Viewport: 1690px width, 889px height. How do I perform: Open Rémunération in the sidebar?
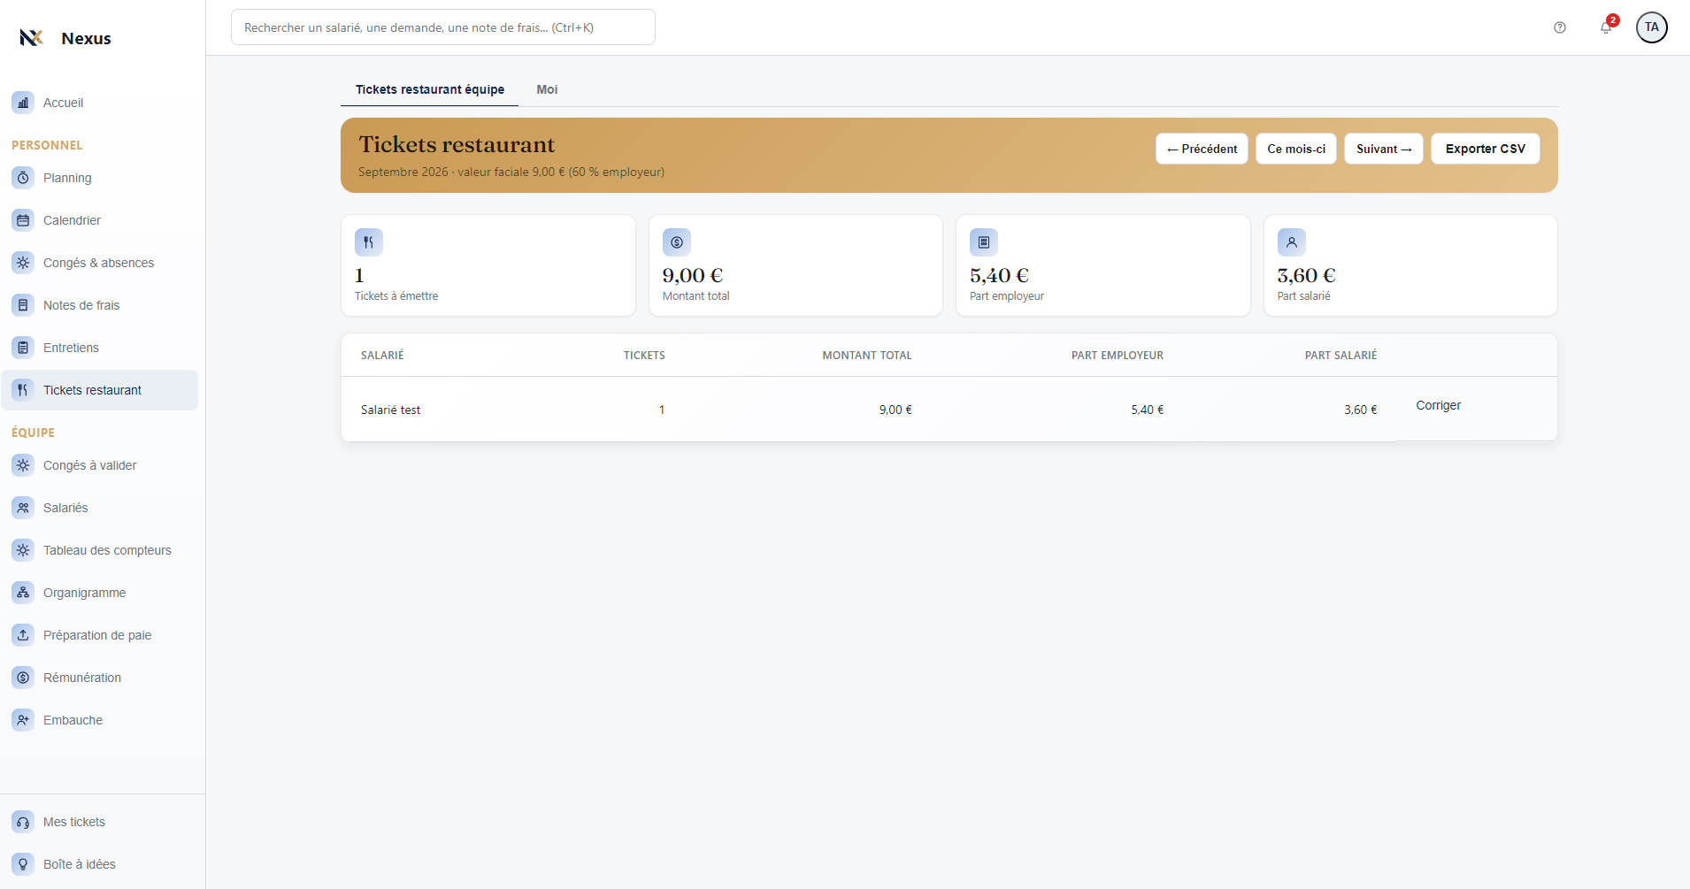tap(100, 678)
